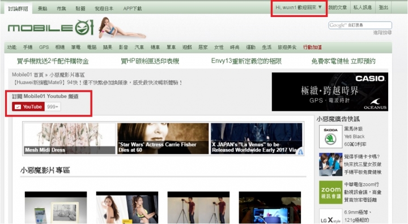The image size is (408, 224).
Task: Open the Skoda logo ad in sidebar
Action: [x=330, y=137]
